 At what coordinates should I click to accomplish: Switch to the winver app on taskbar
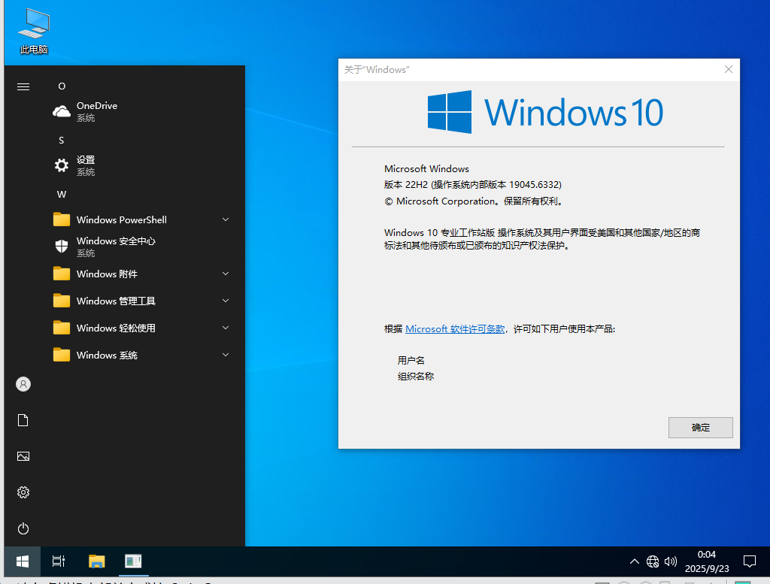click(x=133, y=561)
